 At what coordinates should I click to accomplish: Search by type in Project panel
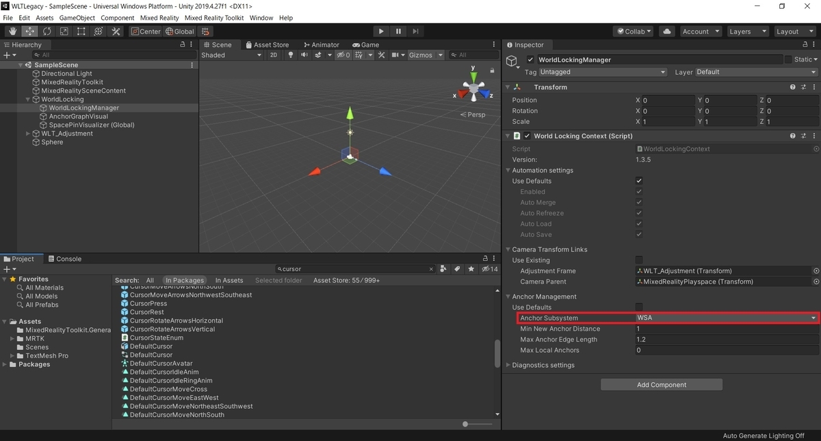click(444, 269)
